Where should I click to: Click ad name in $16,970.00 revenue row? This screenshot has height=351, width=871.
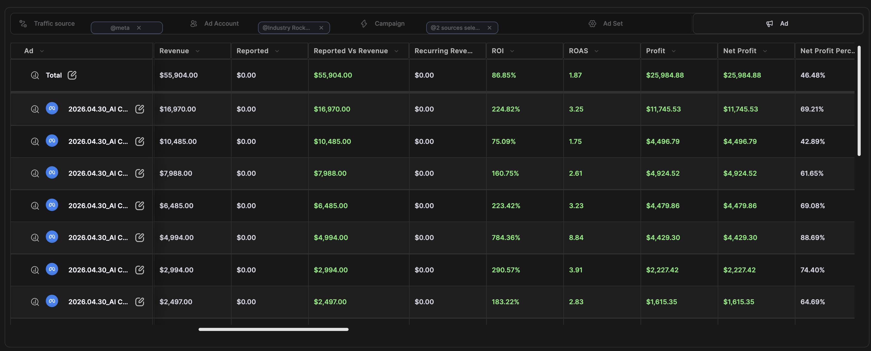(98, 109)
